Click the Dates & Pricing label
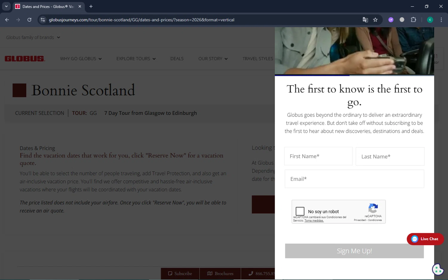 tap(37, 148)
